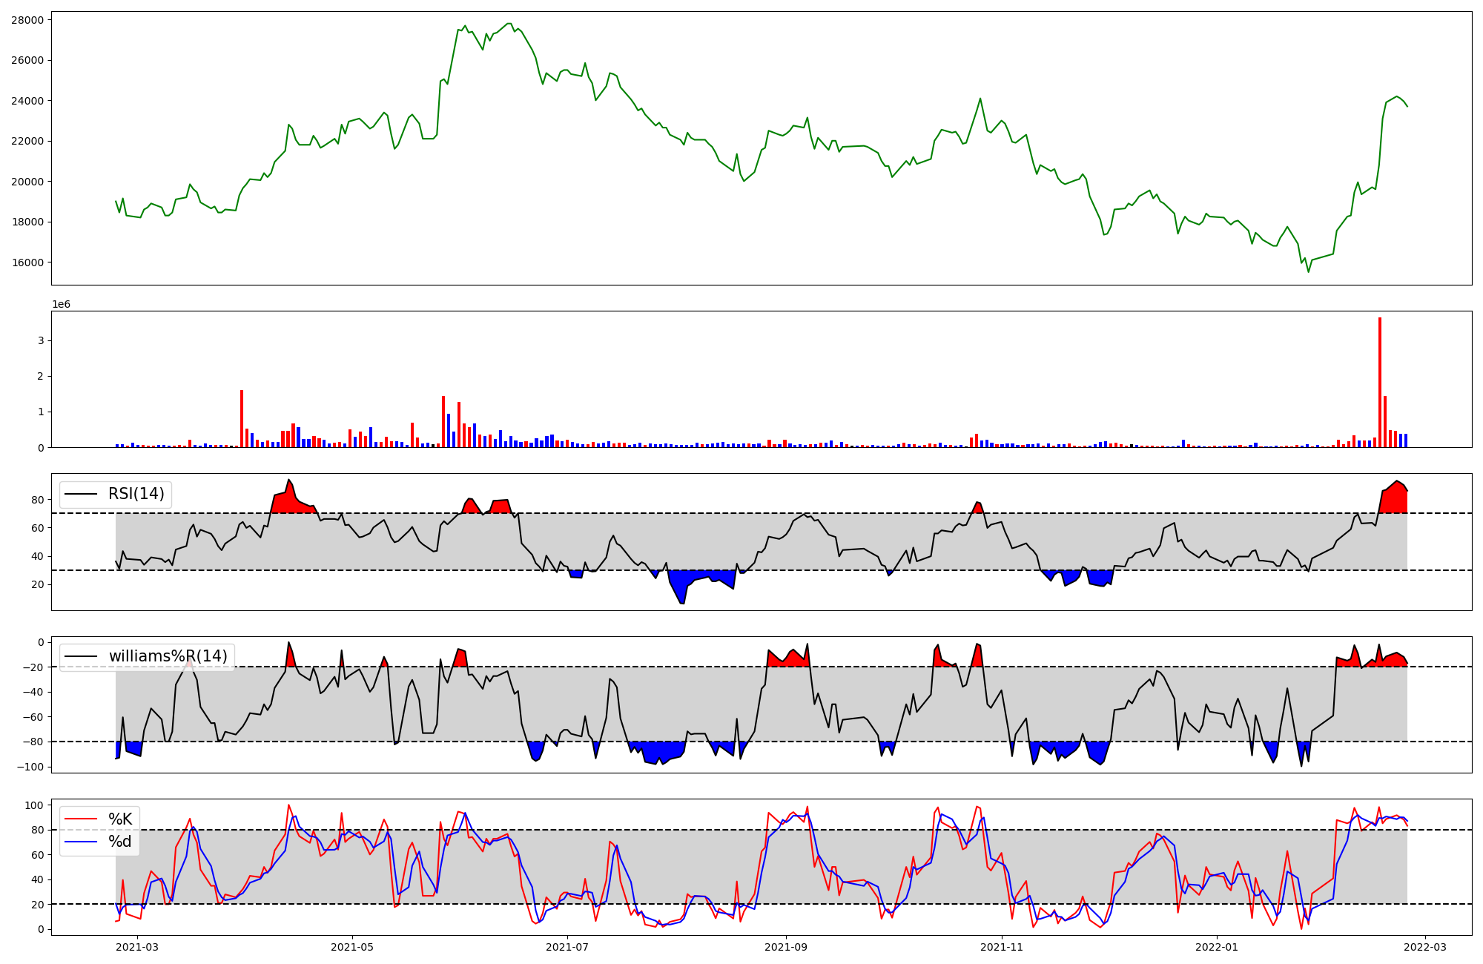This screenshot has height=964, width=1483.
Task: Click the black RSI legend line sample
Action: [81, 494]
